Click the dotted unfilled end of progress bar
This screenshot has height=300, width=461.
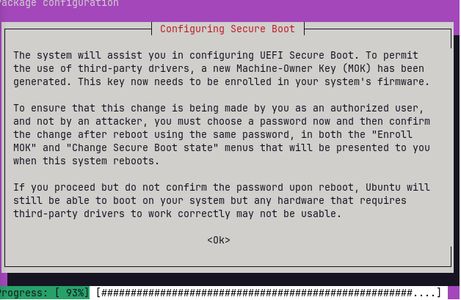(425, 293)
